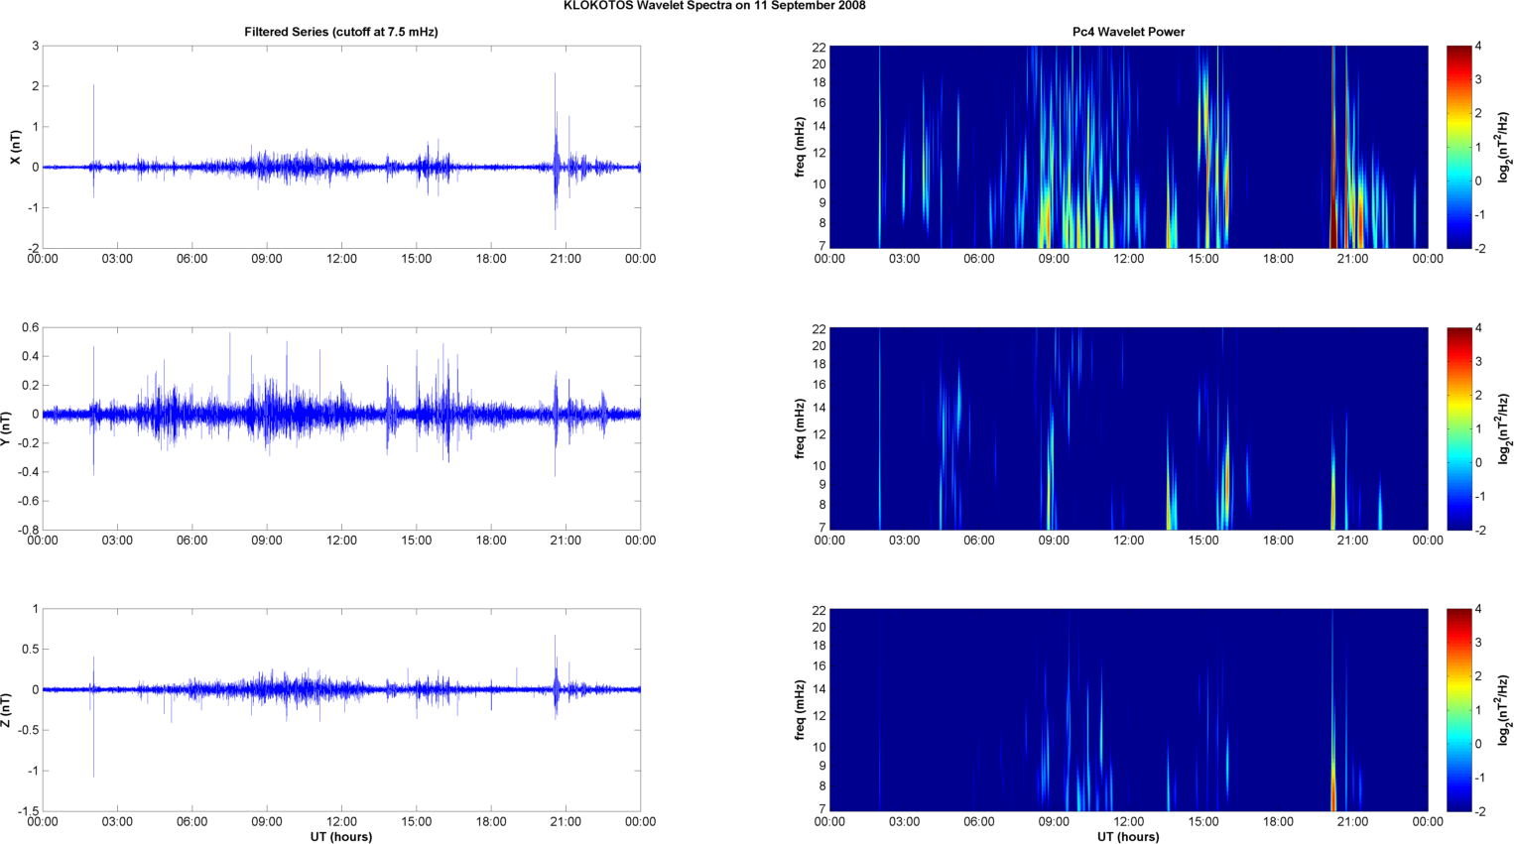Click the "Y (nT)" axis label
This screenshot has width=1514, height=844.
click(x=6, y=427)
